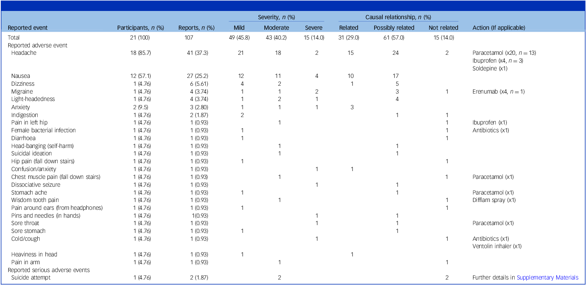Click the 'Suicidal ideation' row label

click(31, 153)
